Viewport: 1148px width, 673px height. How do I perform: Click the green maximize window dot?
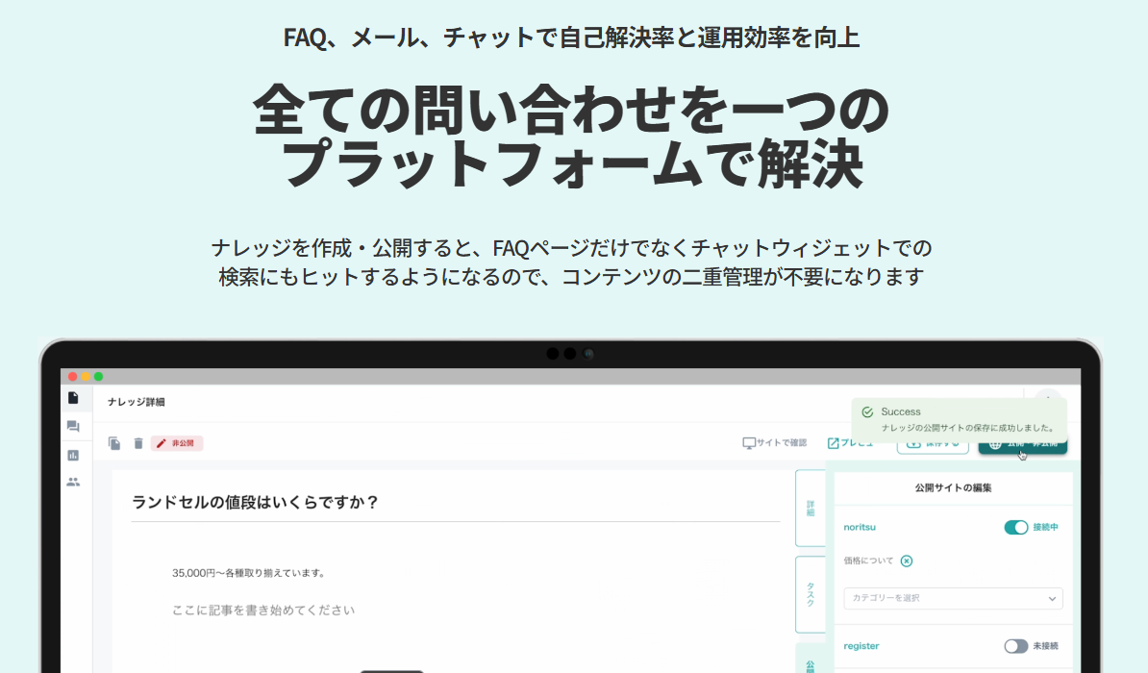[x=99, y=377]
